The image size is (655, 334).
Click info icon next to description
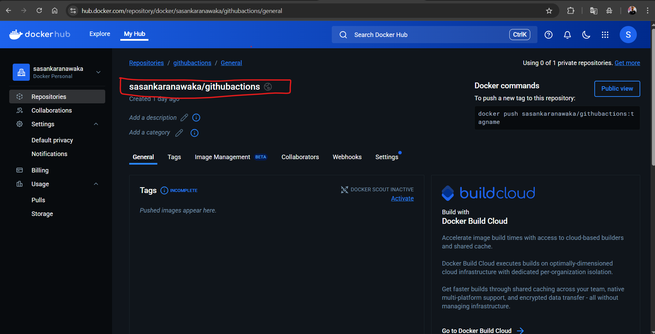click(x=196, y=118)
